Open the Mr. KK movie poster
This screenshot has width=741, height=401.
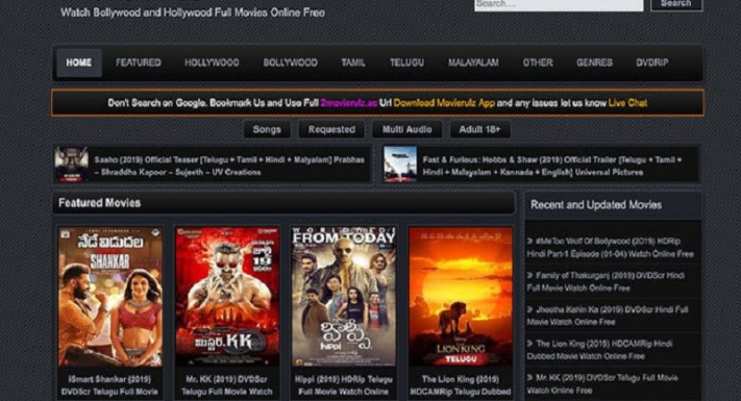click(x=228, y=298)
